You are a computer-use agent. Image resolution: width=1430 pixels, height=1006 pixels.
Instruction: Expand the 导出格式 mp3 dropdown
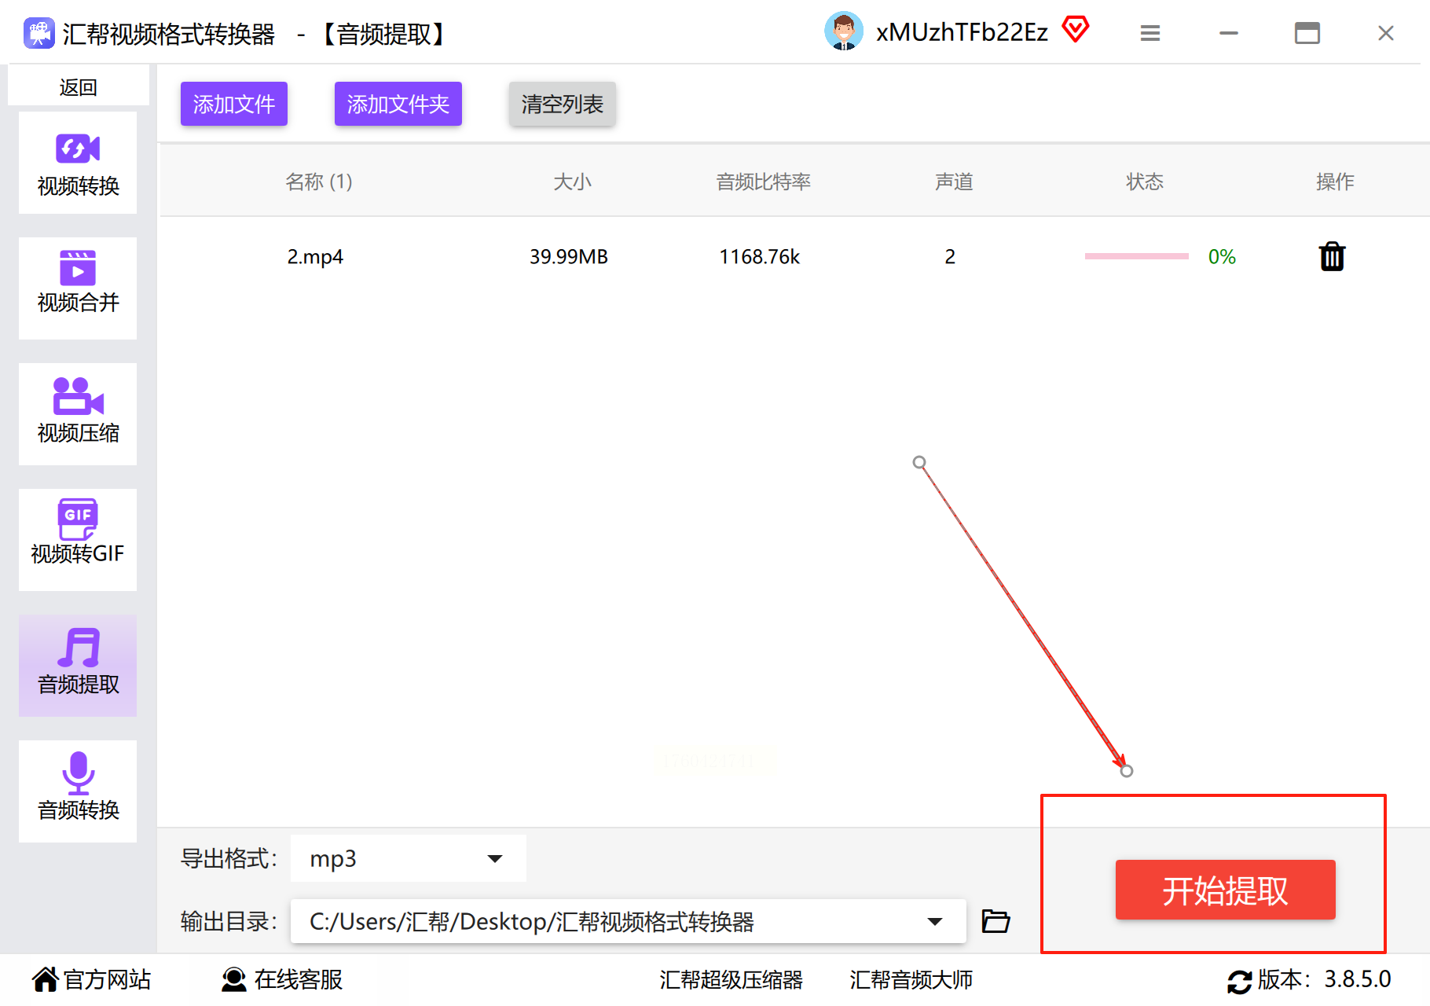point(409,858)
